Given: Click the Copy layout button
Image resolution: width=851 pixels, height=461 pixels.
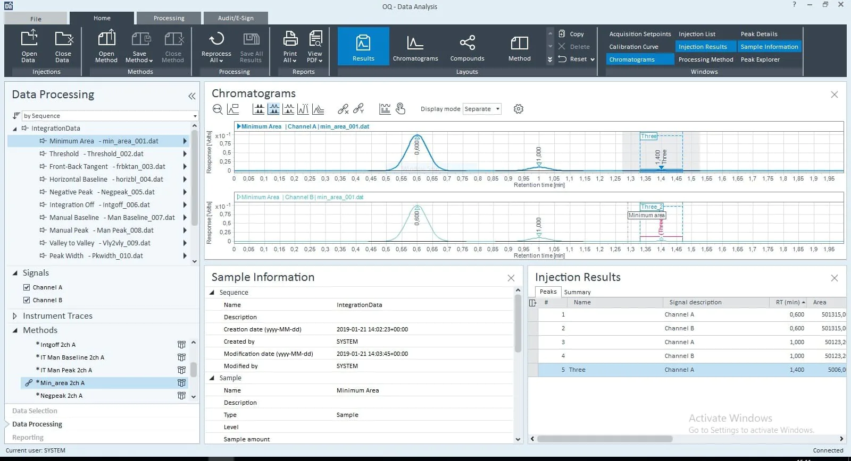Looking at the screenshot, I should pyautogui.click(x=571, y=34).
